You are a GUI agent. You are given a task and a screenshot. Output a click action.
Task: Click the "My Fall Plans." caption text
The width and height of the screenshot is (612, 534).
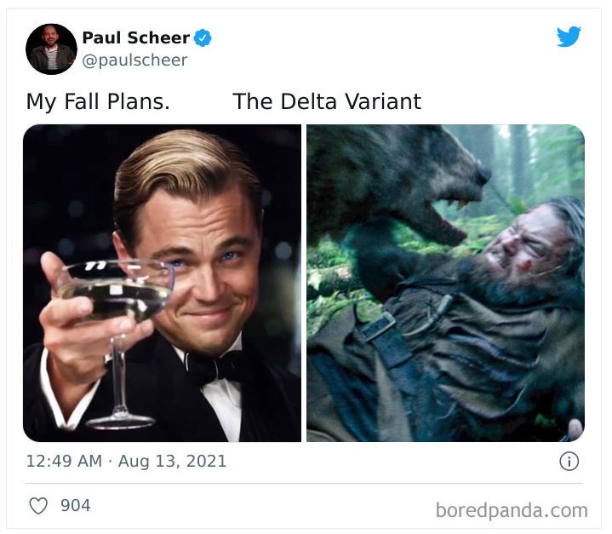pyautogui.click(x=98, y=101)
